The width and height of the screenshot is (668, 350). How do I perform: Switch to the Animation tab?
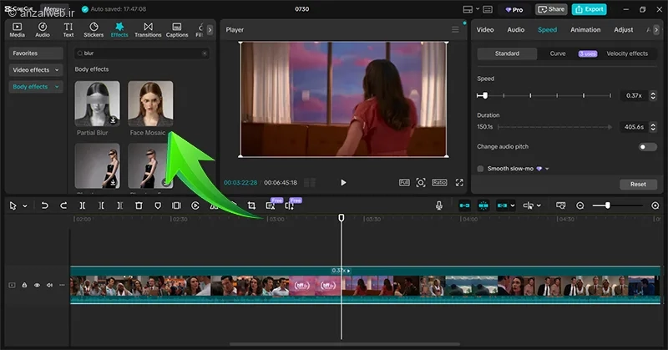585,30
